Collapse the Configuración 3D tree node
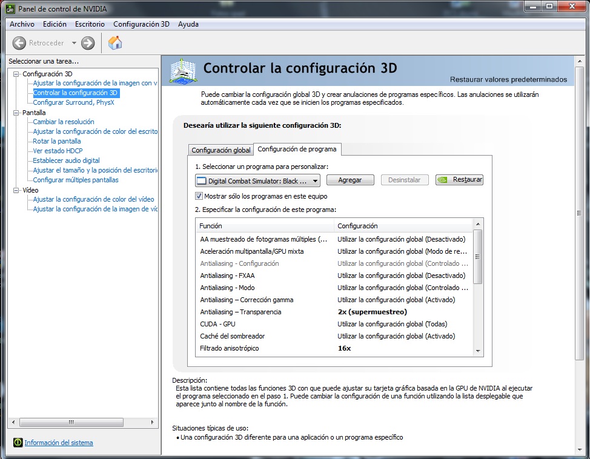 [x=16, y=74]
